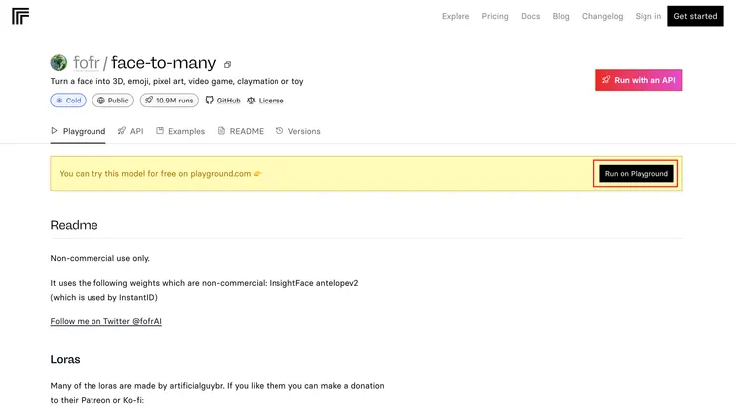Screen dimensions: 736x407
Task: Navigate to Changelog in the header
Action: [602, 16]
